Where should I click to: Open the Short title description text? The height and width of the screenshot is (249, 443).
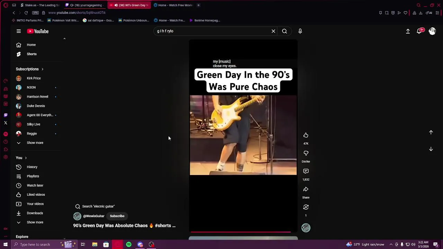tap(124, 225)
